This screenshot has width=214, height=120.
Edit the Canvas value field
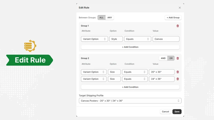click(x=166, y=39)
